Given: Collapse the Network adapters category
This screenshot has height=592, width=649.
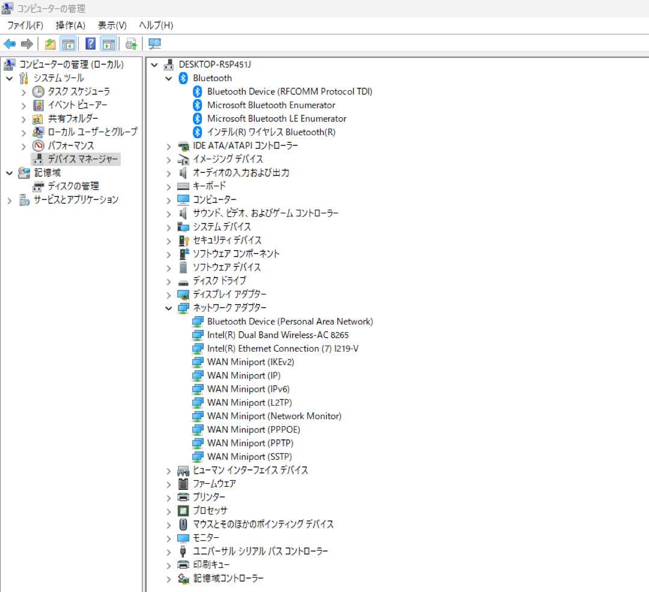Looking at the screenshot, I should coord(168,308).
